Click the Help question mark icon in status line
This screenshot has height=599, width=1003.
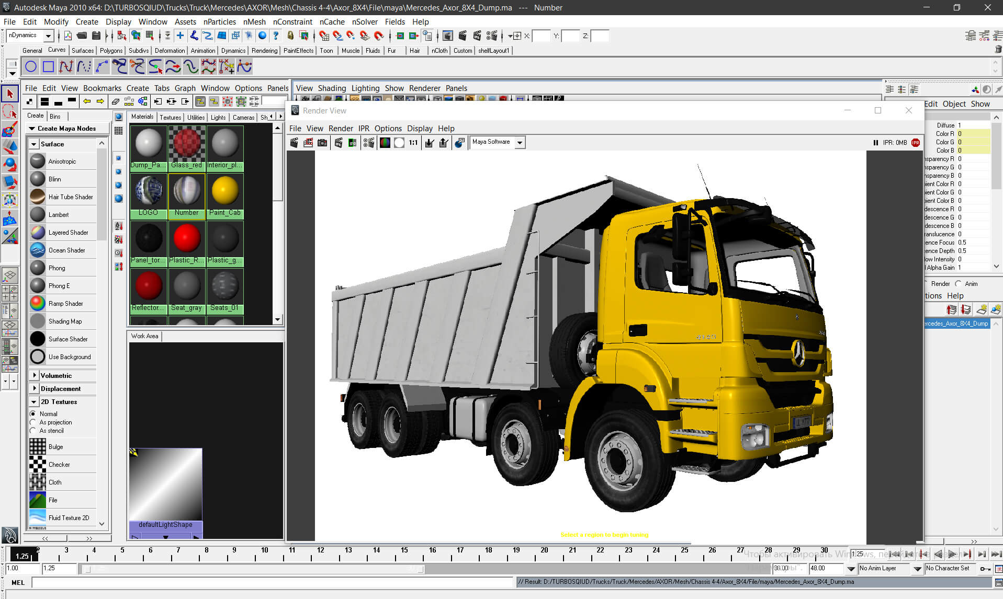point(276,36)
